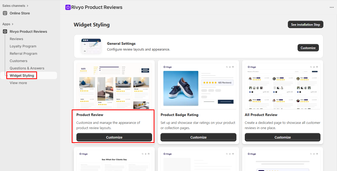
Task: Go to the Customers page
Action: pos(18,61)
